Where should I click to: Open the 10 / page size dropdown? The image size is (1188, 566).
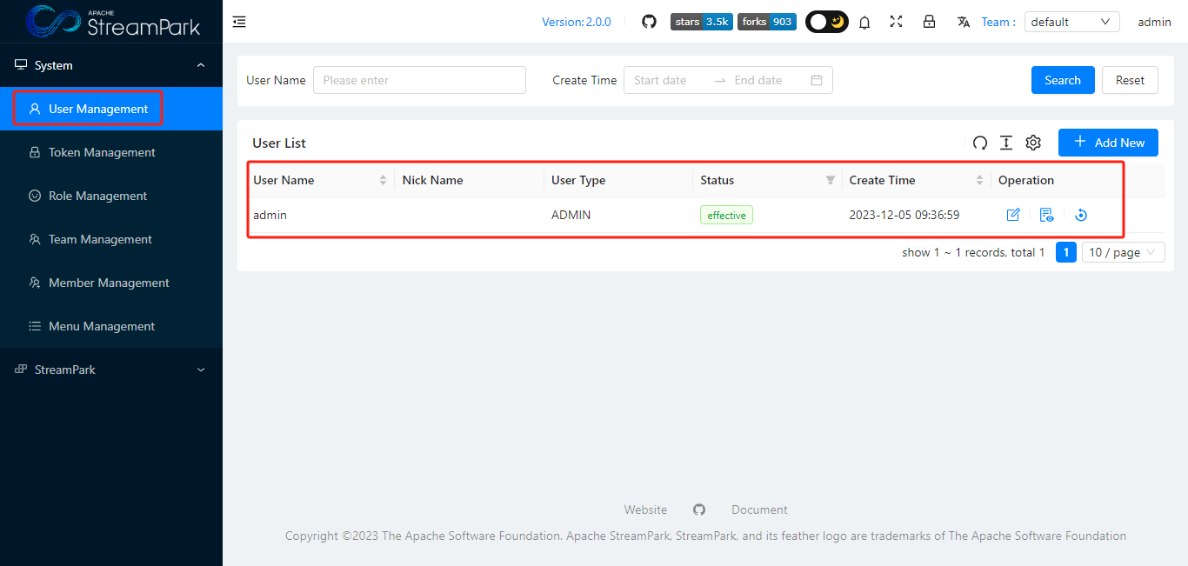click(1124, 252)
